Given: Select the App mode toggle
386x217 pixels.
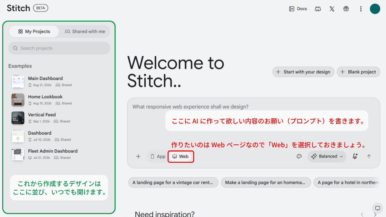Looking at the screenshot, I should 158,157.
